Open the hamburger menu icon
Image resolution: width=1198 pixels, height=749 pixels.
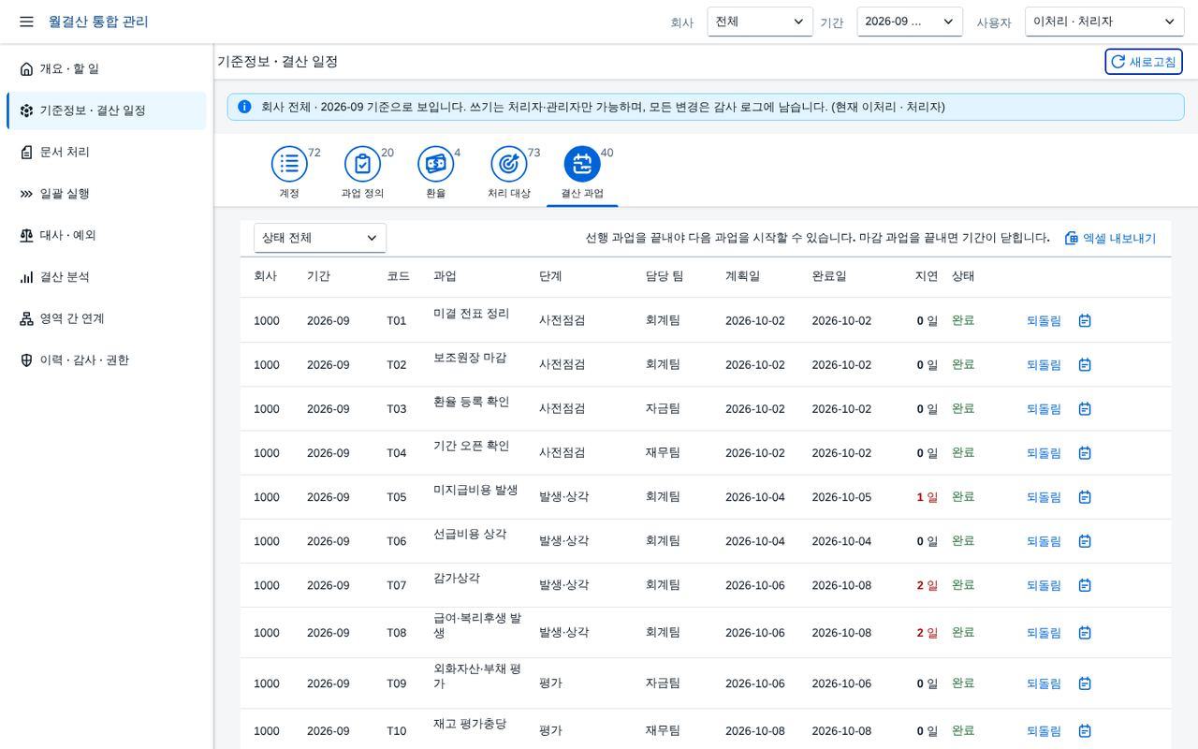[26, 22]
